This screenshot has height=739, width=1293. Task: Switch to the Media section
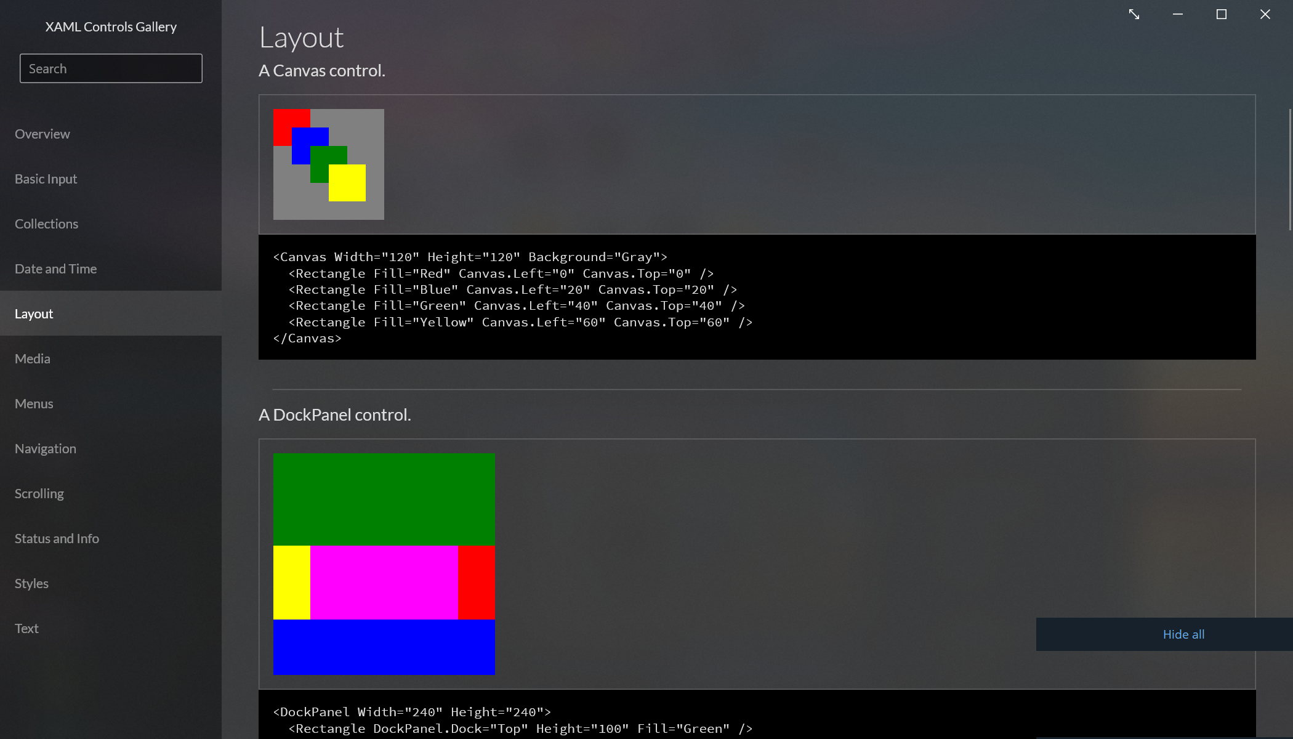pyautogui.click(x=32, y=358)
